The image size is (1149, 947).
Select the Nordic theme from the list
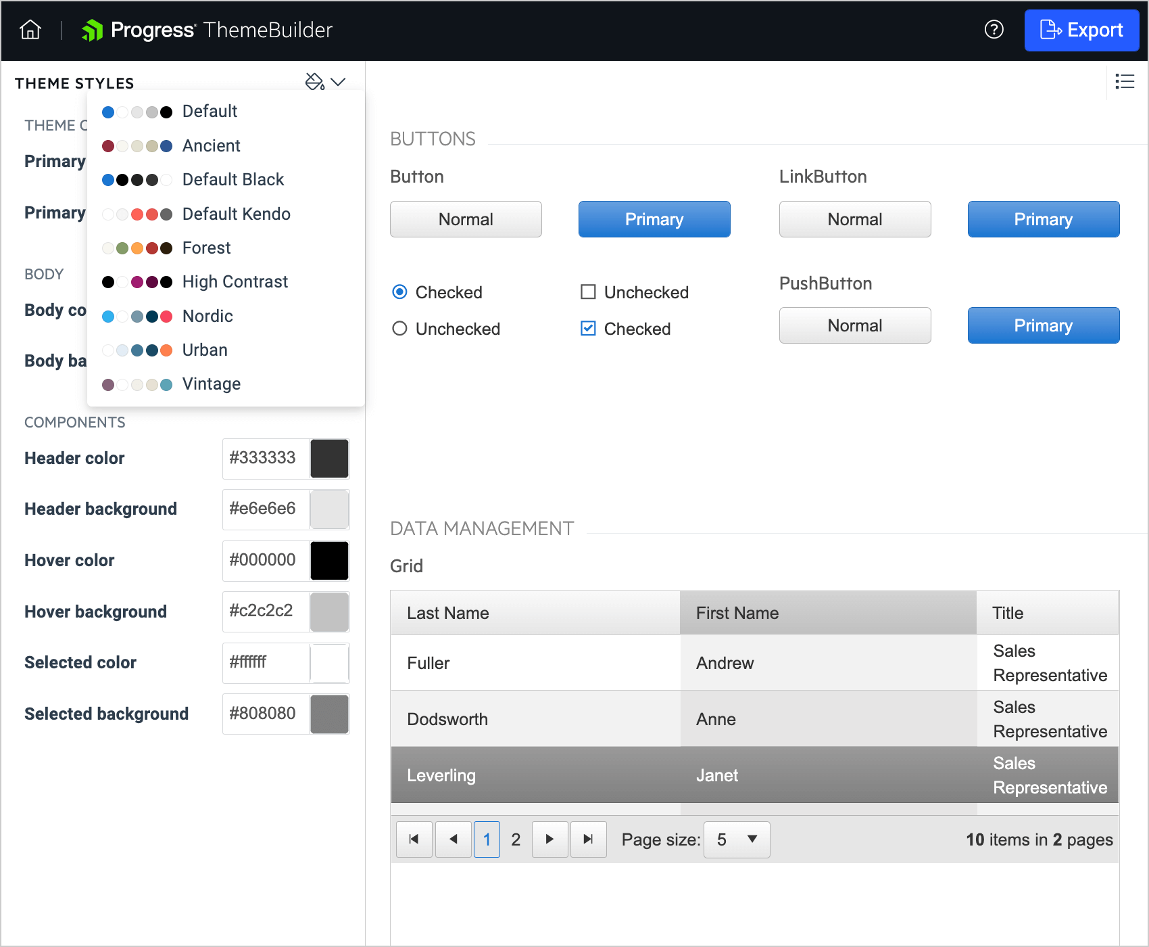(x=207, y=316)
